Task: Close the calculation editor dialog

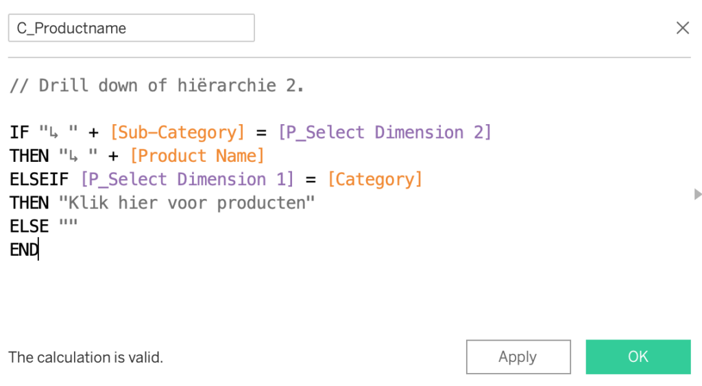Action: point(683,28)
